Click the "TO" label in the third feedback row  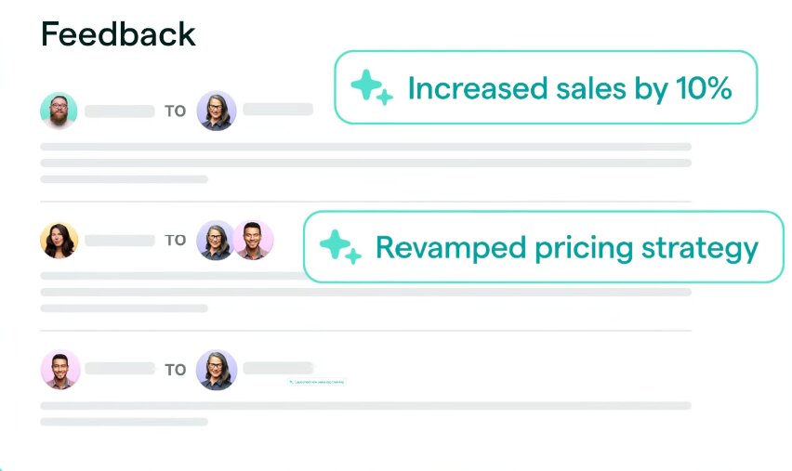pyautogui.click(x=175, y=370)
